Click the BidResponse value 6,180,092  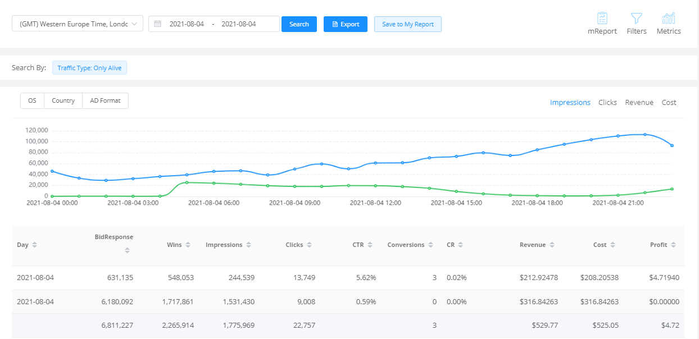(117, 301)
